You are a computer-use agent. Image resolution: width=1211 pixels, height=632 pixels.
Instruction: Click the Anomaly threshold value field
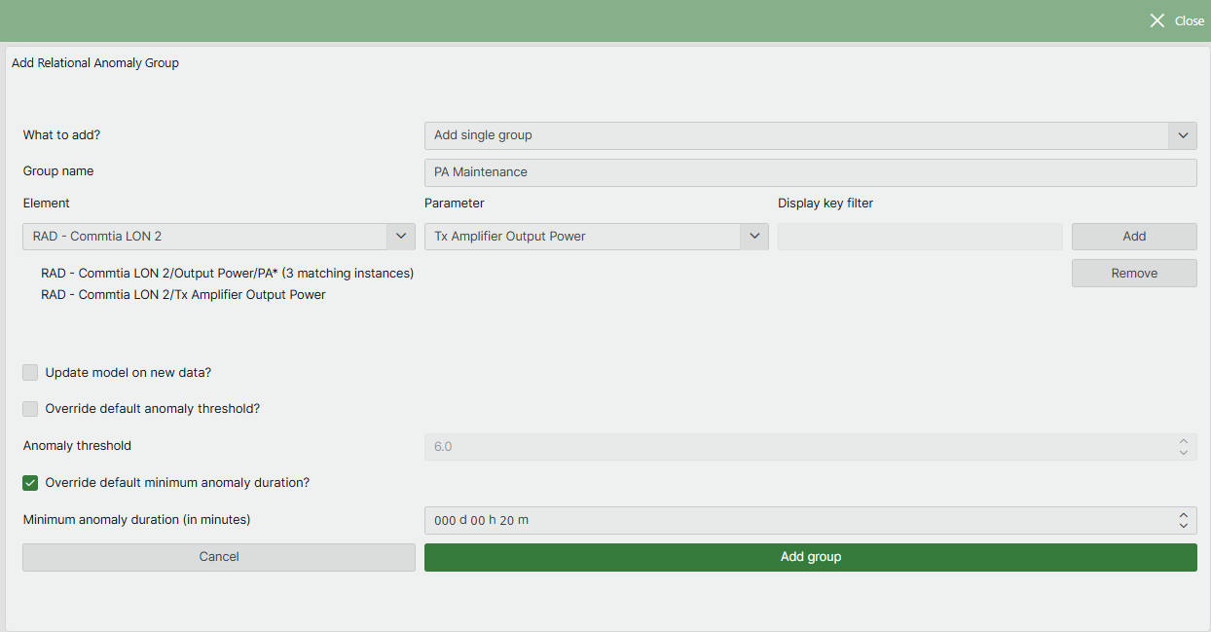[x=796, y=447]
